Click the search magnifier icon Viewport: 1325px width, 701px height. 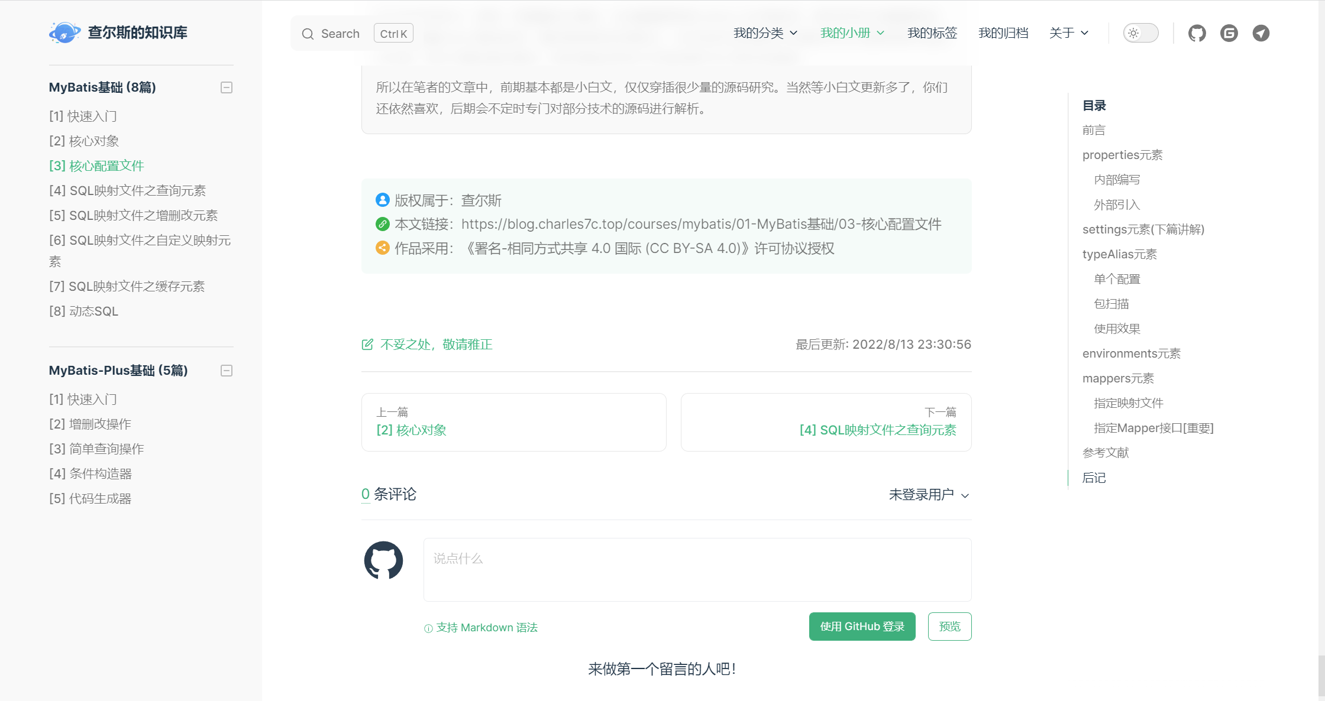point(308,34)
